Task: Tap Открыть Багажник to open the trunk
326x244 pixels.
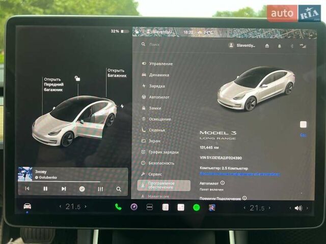Action: click(117, 73)
